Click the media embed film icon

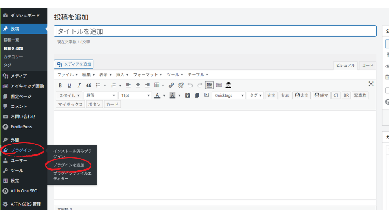point(207,95)
